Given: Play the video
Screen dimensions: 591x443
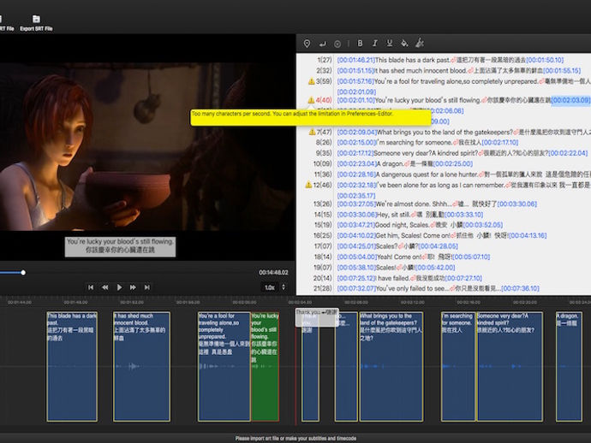Looking at the screenshot, I should pyautogui.click(x=119, y=287).
